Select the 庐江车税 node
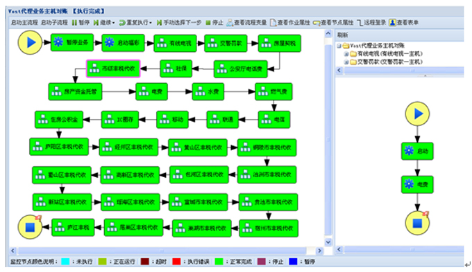This screenshot has width=472, height=272. 73,227
